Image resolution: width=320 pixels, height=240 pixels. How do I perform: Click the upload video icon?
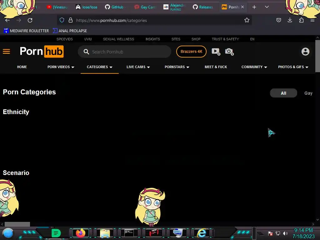pos(216,52)
